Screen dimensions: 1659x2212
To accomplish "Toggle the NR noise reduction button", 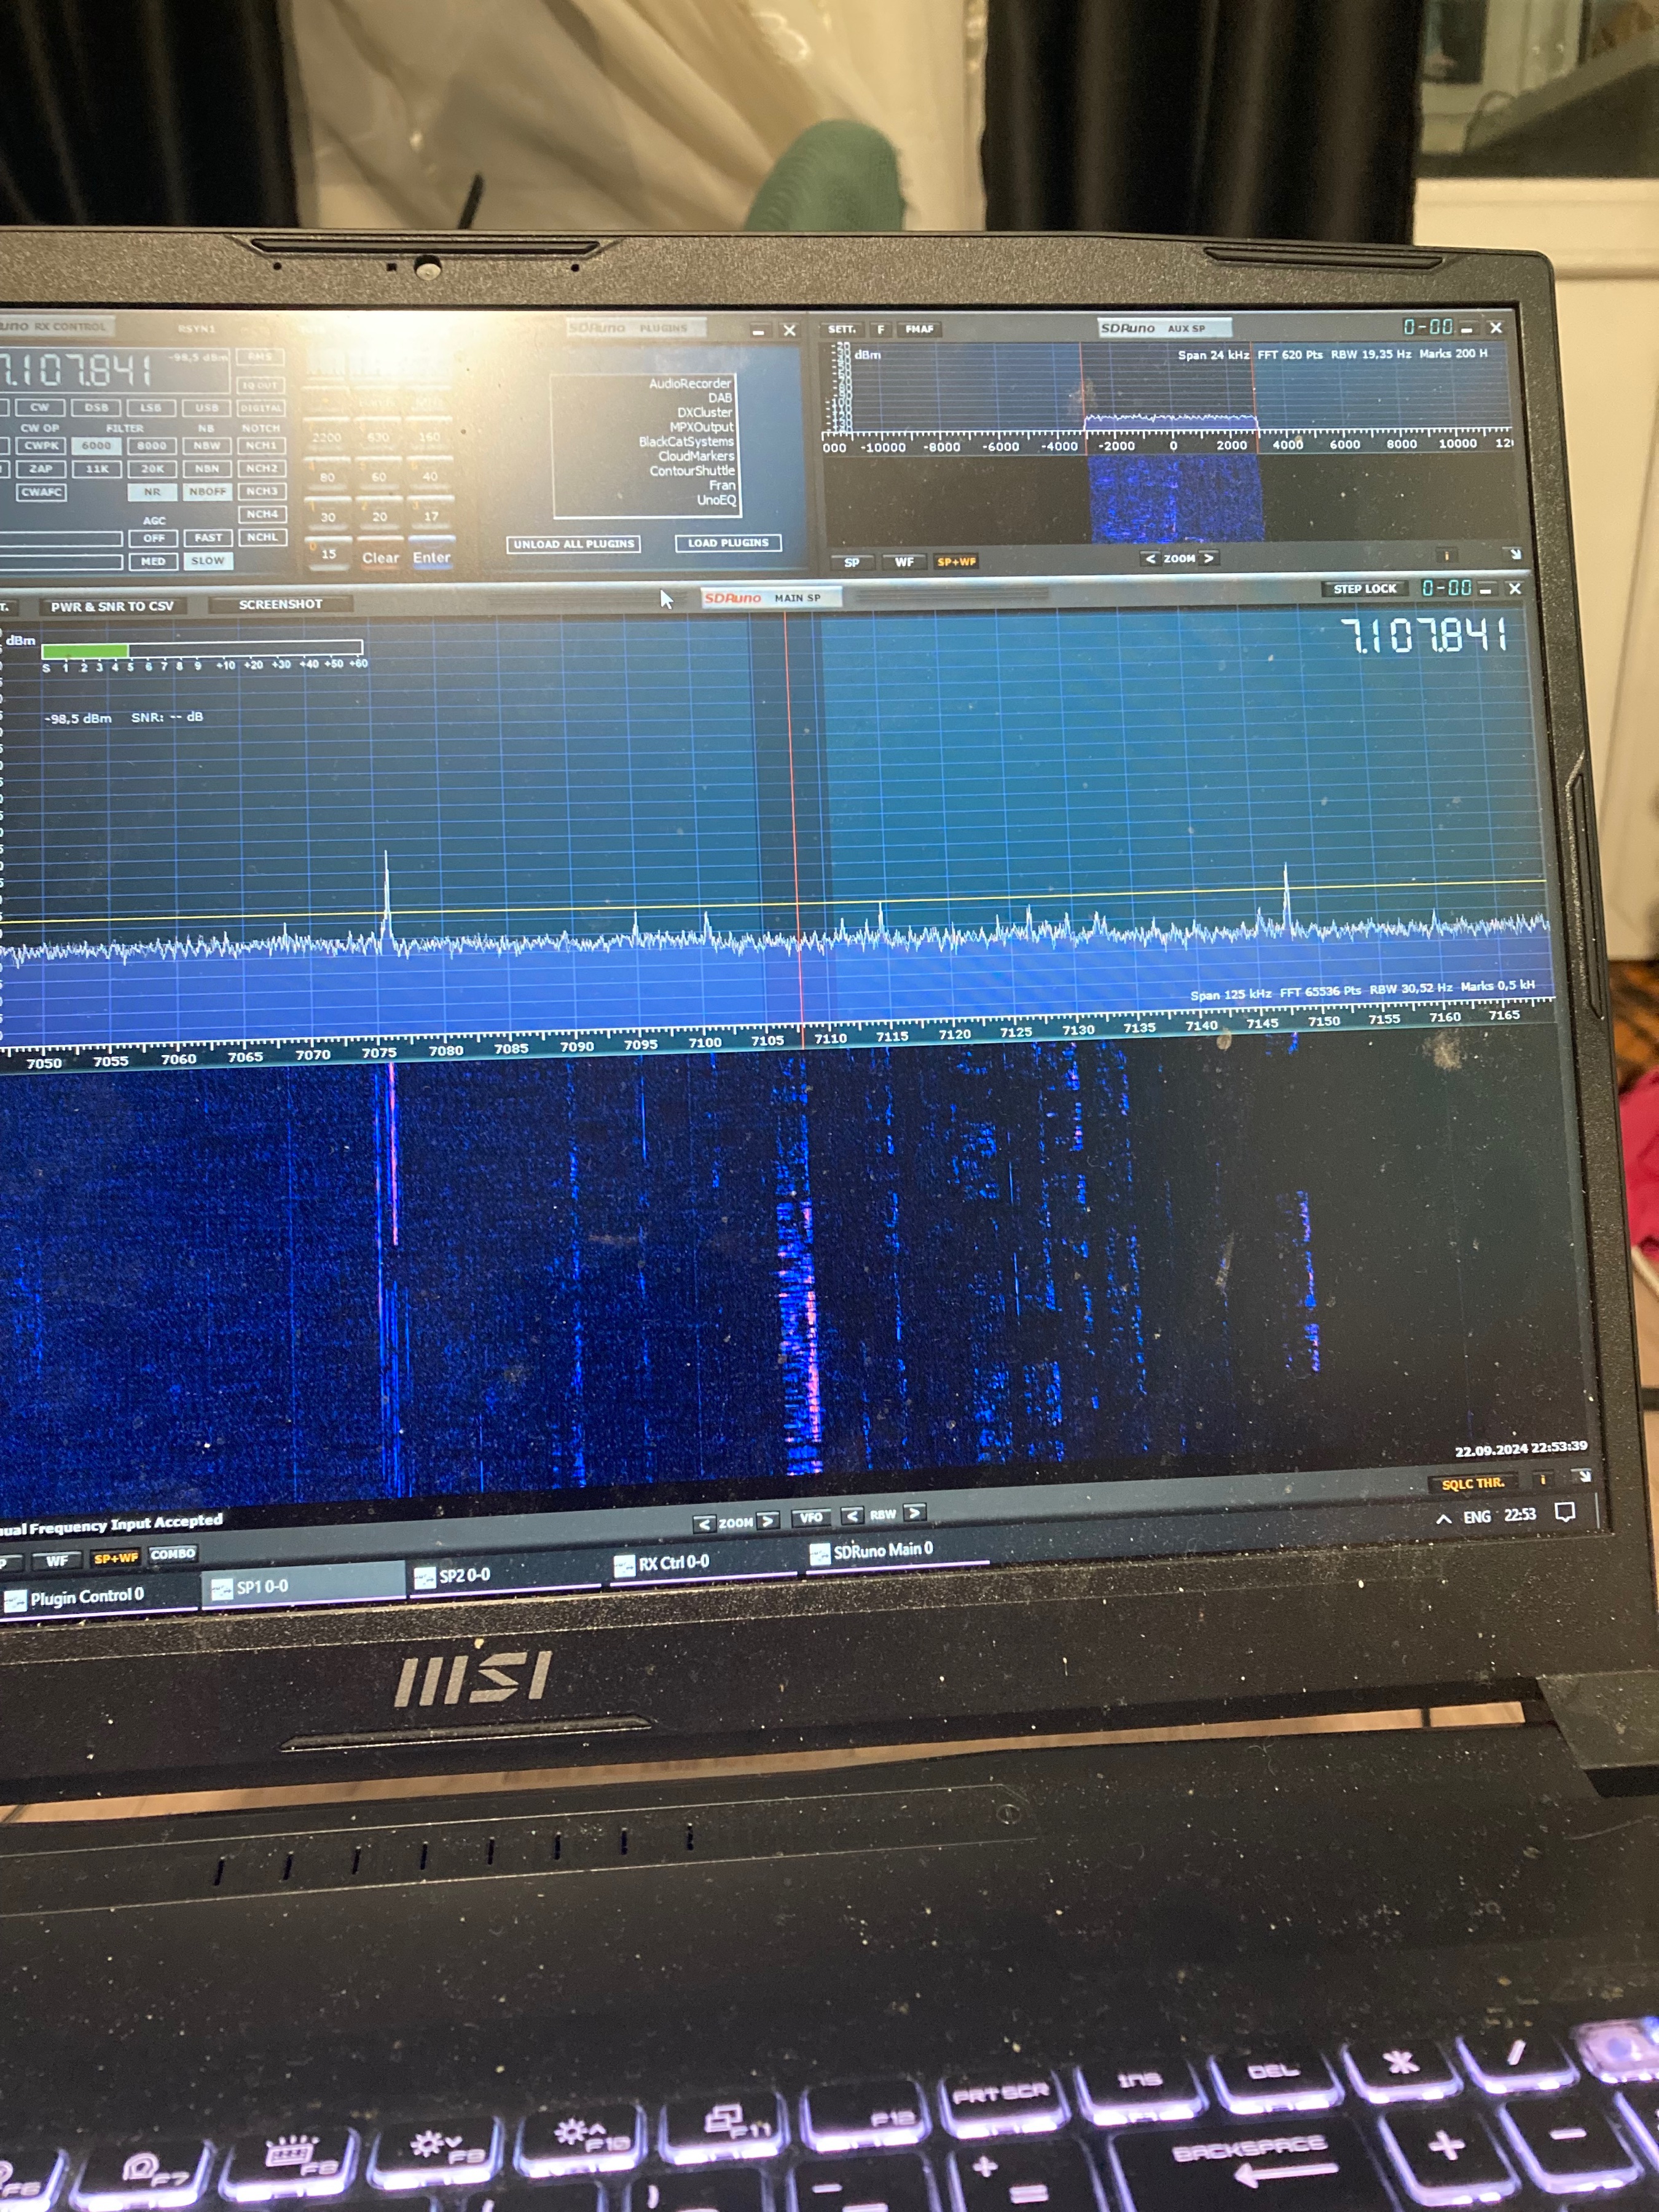I will coord(152,492).
